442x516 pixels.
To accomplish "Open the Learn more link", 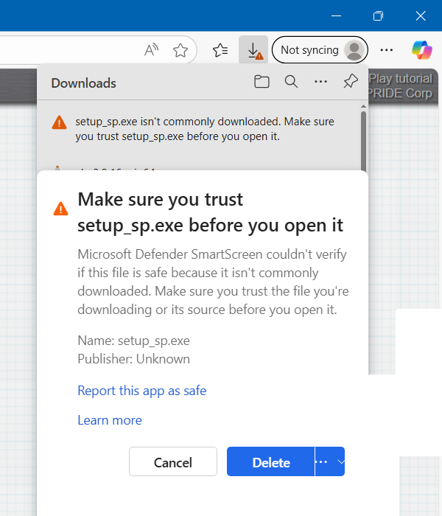I will point(110,420).
